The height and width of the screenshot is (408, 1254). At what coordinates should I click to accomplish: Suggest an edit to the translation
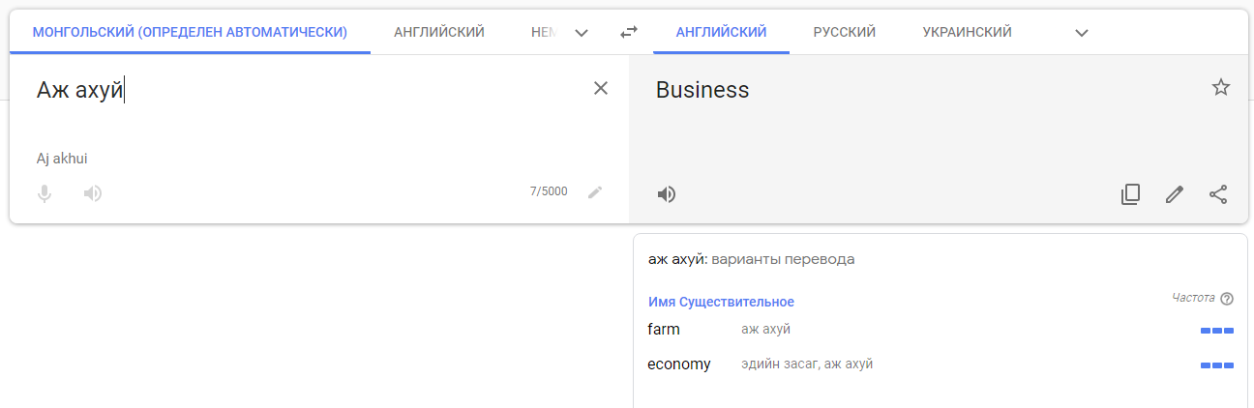1175,194
